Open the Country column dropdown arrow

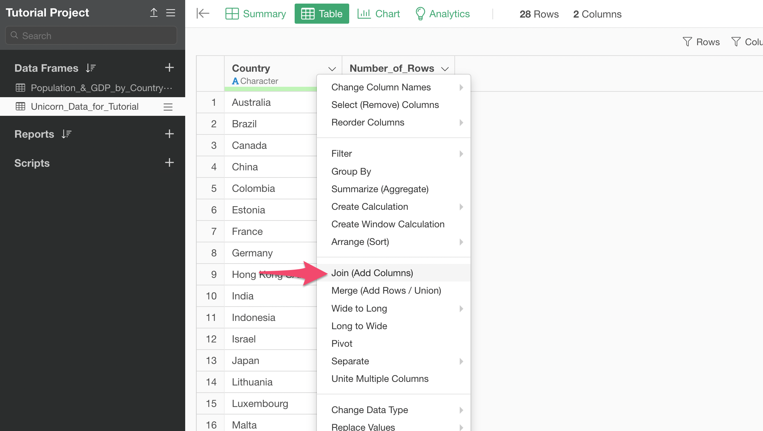pyautogui.click(x=332, y=69)
